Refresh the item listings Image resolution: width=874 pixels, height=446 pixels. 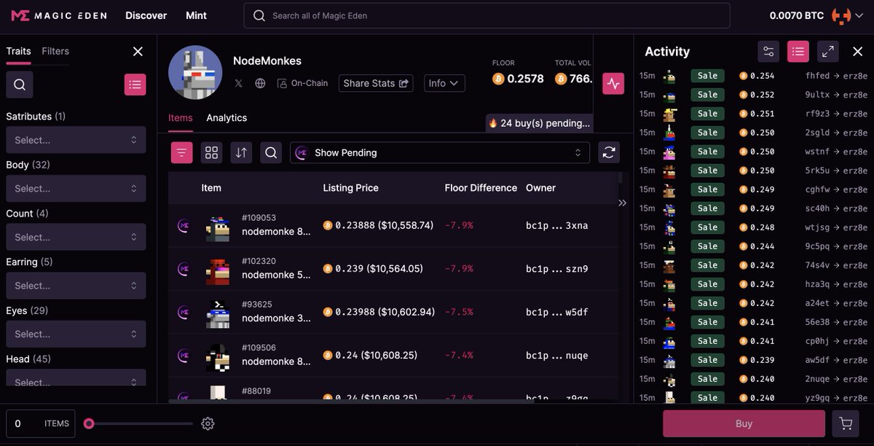pyautogui.click(x=610, y=152)
